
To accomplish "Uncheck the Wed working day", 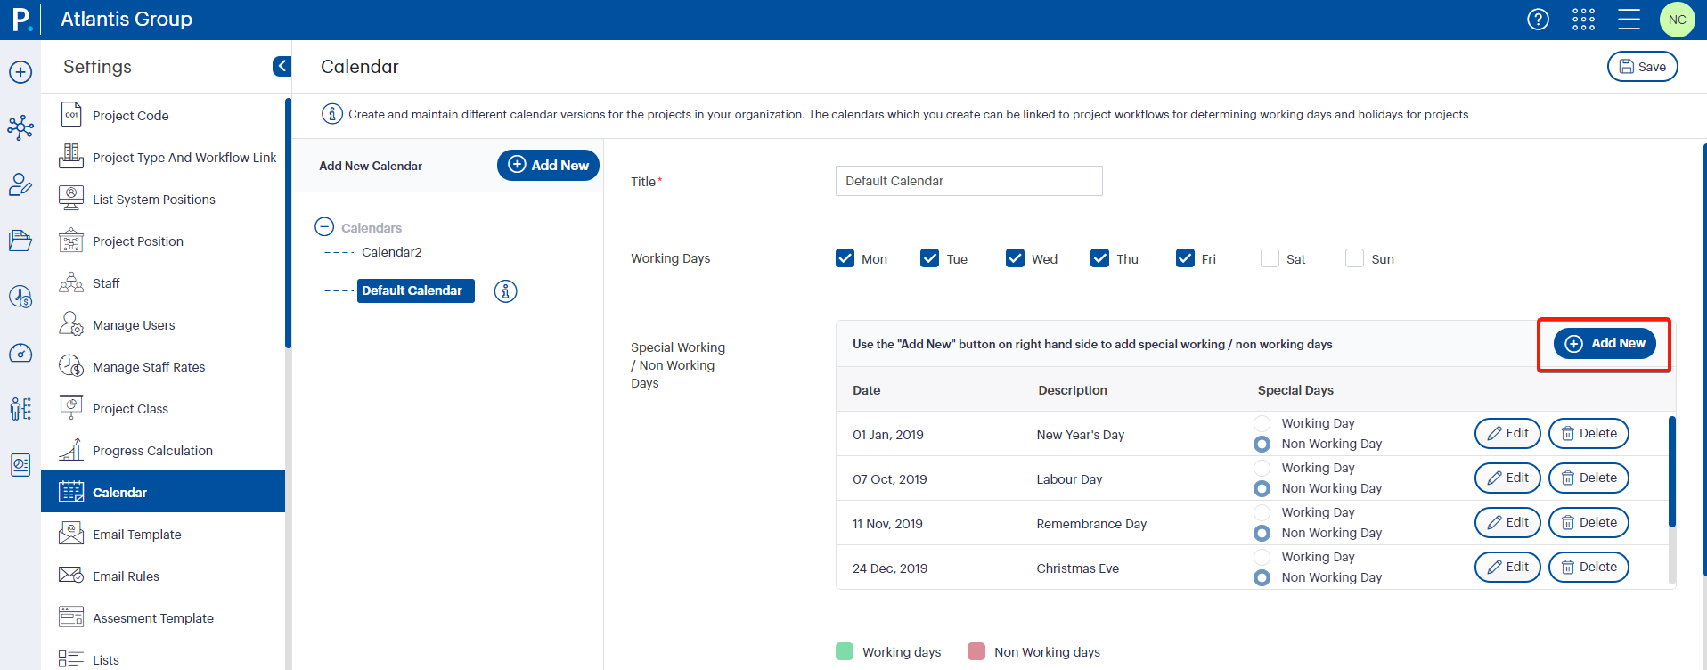I will [1015, 258].
